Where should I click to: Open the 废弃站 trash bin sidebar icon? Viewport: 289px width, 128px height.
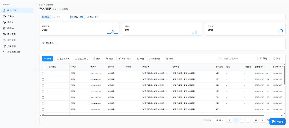(5, 28)
